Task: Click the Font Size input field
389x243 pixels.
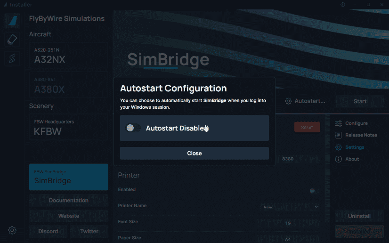Action: tap(288, 223)
